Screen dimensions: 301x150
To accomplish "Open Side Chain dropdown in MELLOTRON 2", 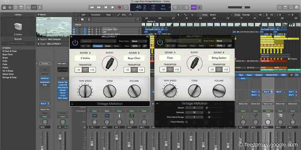I will (223, 41).
